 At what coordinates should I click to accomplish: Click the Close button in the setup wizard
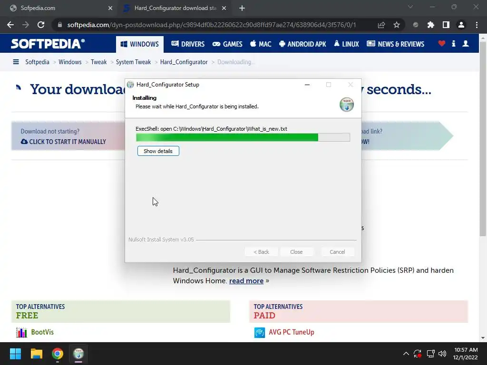(x=296, y=252)
